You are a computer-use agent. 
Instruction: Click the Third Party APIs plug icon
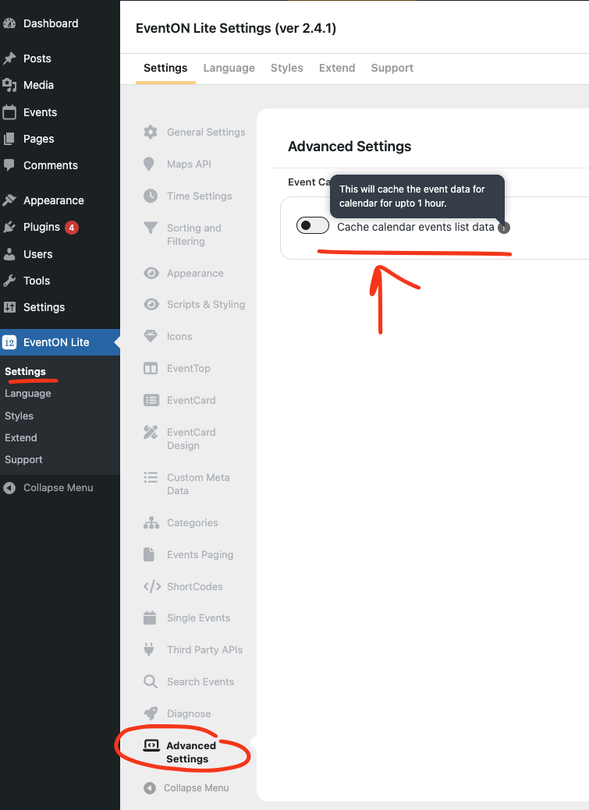pyautogui.click(x=151, y=649)
